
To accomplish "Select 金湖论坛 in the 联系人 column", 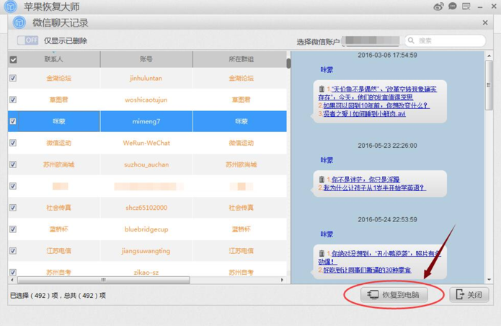I will coord(59,79).
